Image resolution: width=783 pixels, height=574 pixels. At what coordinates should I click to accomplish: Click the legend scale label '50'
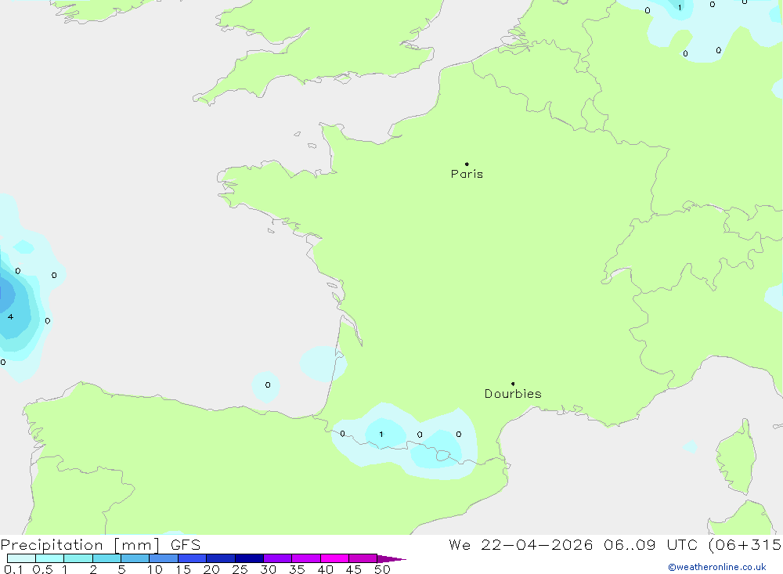(x=382, y=569)
